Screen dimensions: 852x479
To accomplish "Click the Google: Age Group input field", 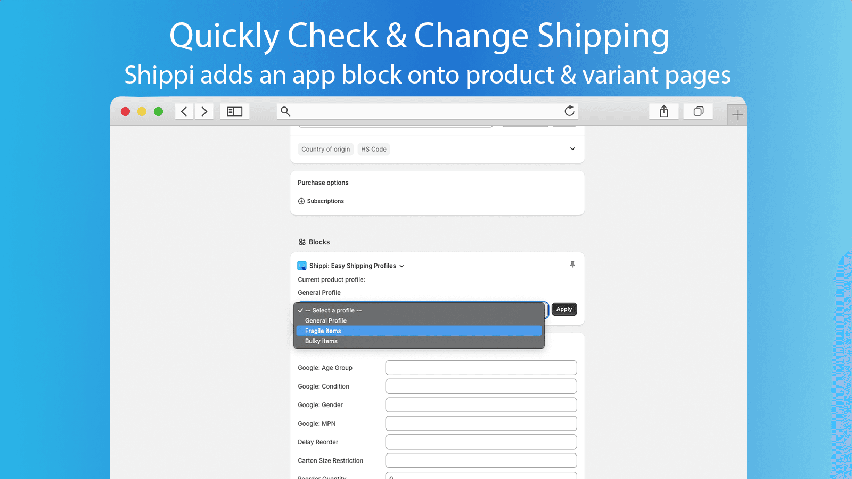I will point(481,367).
